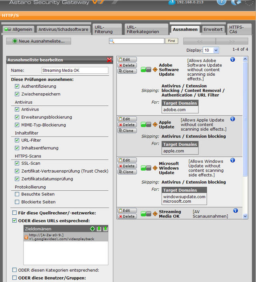Image resolution: width=256 pixels, height=282 pixels.
Task: Click green up-arrow export icon in Zieldomänen
Action: pyautogui.click(x=106, y=229)
